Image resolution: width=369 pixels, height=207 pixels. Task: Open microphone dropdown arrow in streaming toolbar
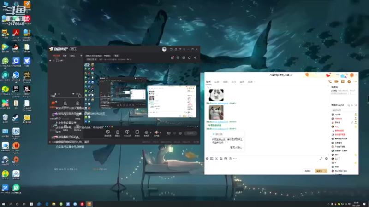pos(150,132)
